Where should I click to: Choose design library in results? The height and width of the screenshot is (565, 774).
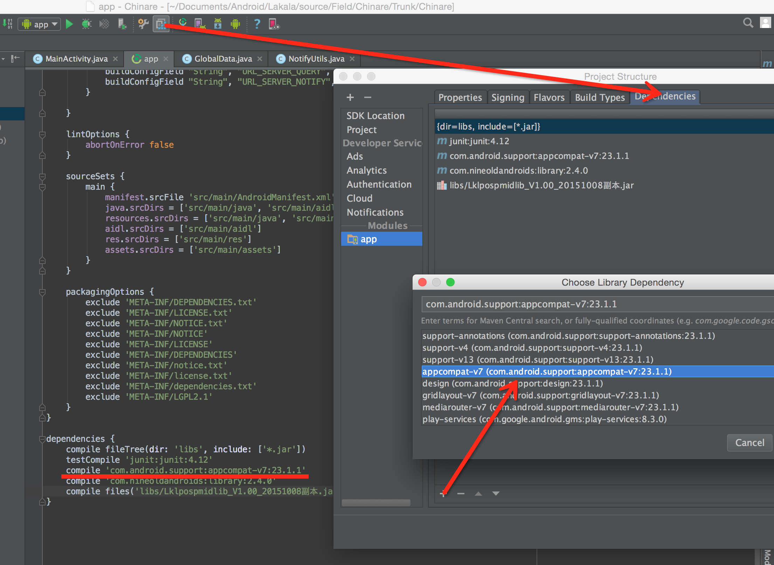(x=597, y=383)
